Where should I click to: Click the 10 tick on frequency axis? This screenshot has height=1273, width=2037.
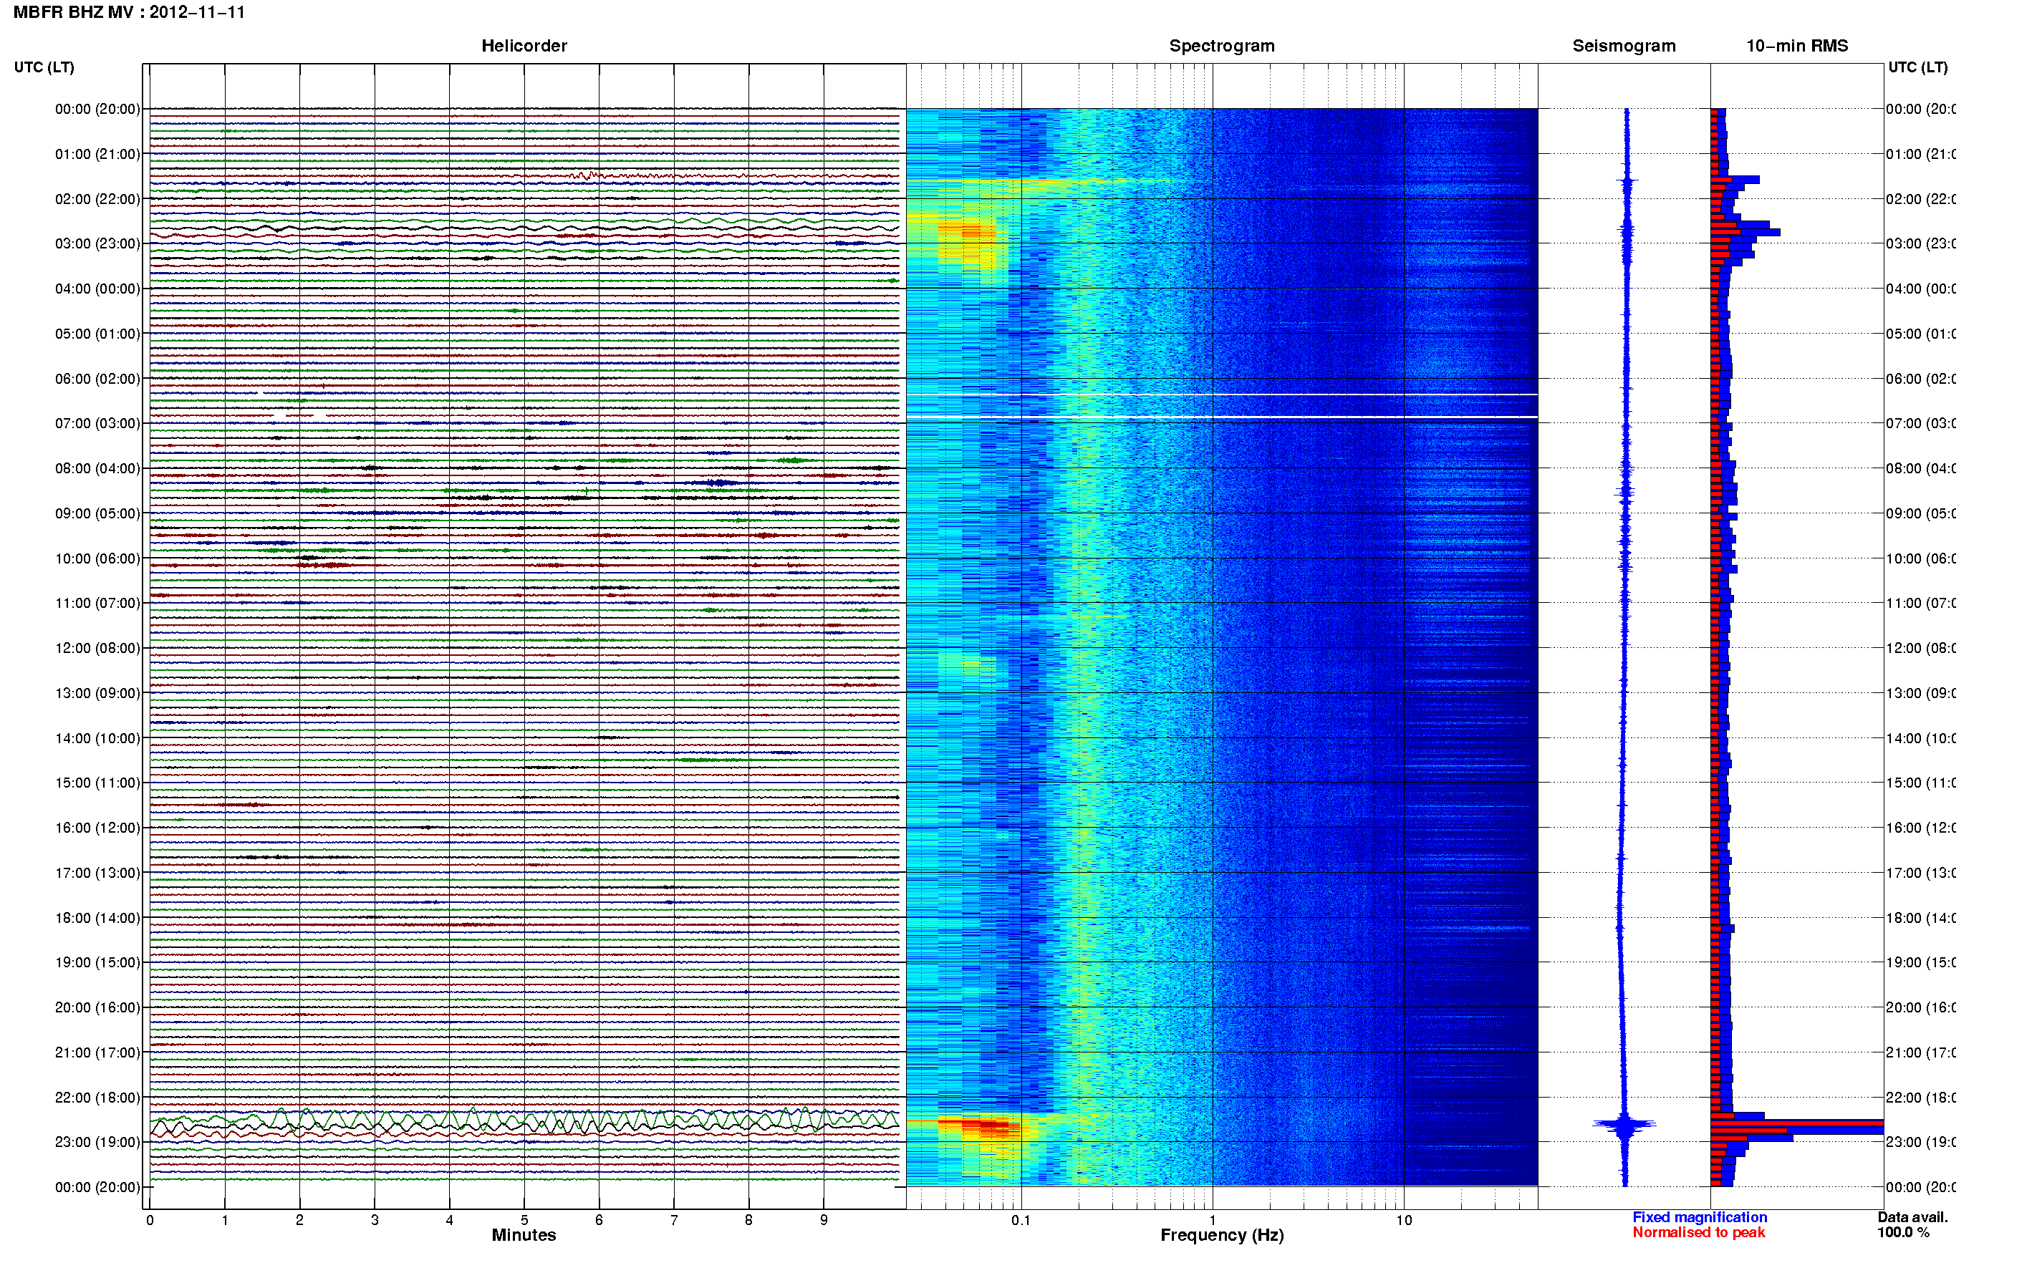click(1404, 1220)
